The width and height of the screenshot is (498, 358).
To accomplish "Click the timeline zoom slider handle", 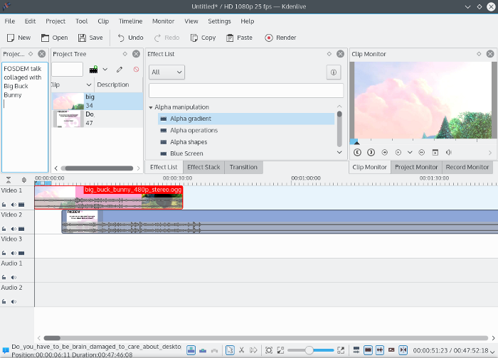I will coord(309,350).
